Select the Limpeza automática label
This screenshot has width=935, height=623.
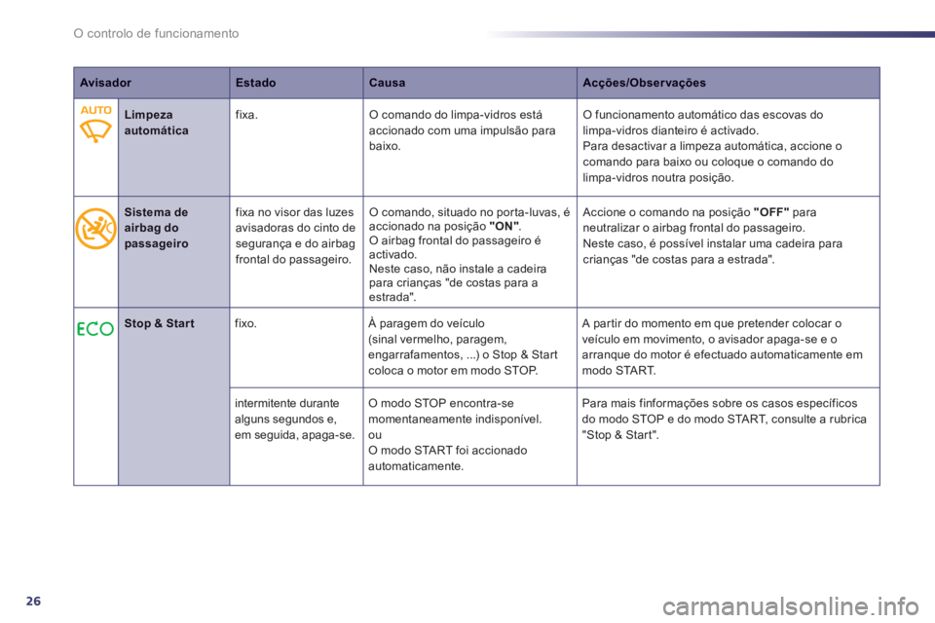(x=149, y=122)
